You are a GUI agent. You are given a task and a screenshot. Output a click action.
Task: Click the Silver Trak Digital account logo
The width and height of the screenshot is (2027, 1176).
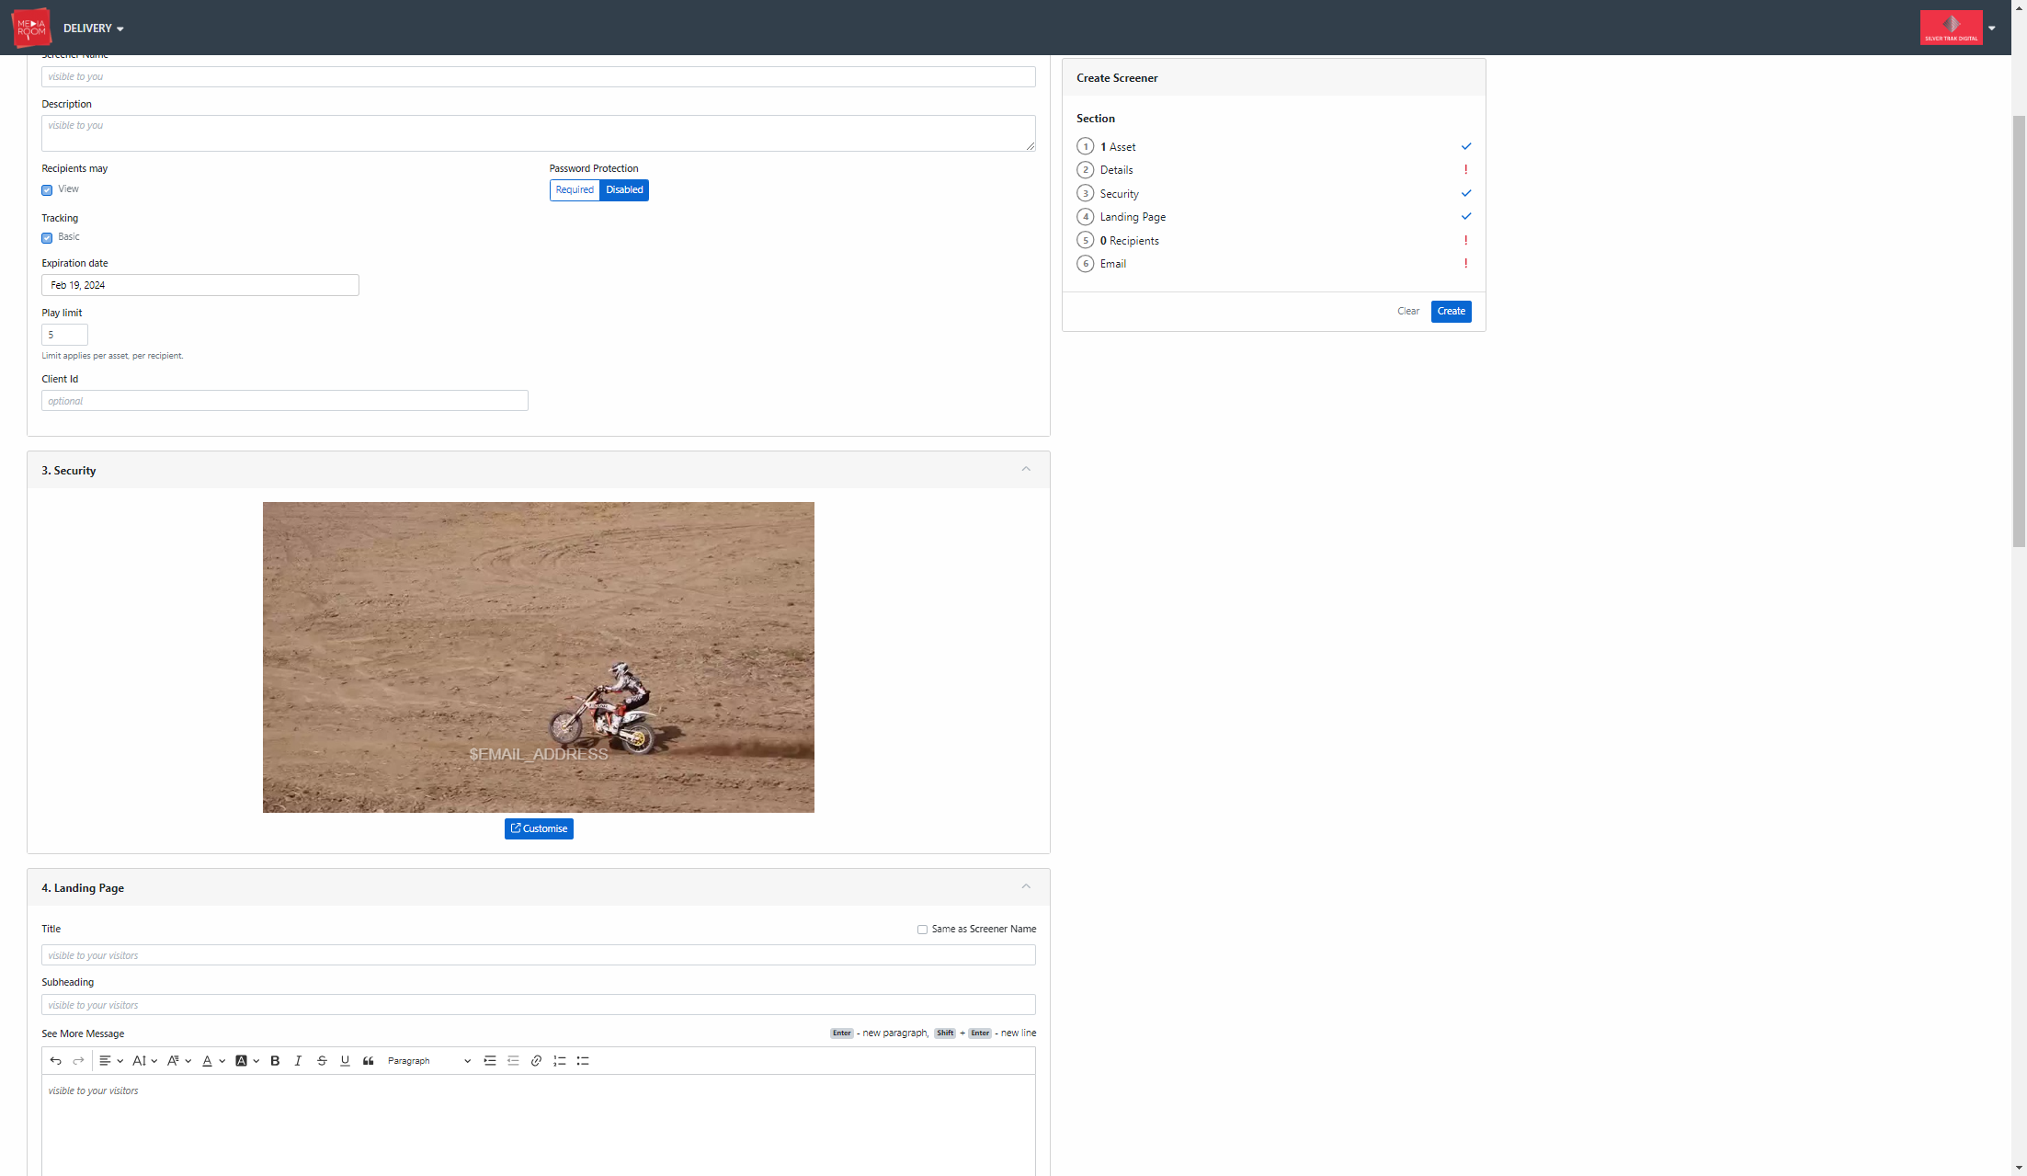[1951, 28]
